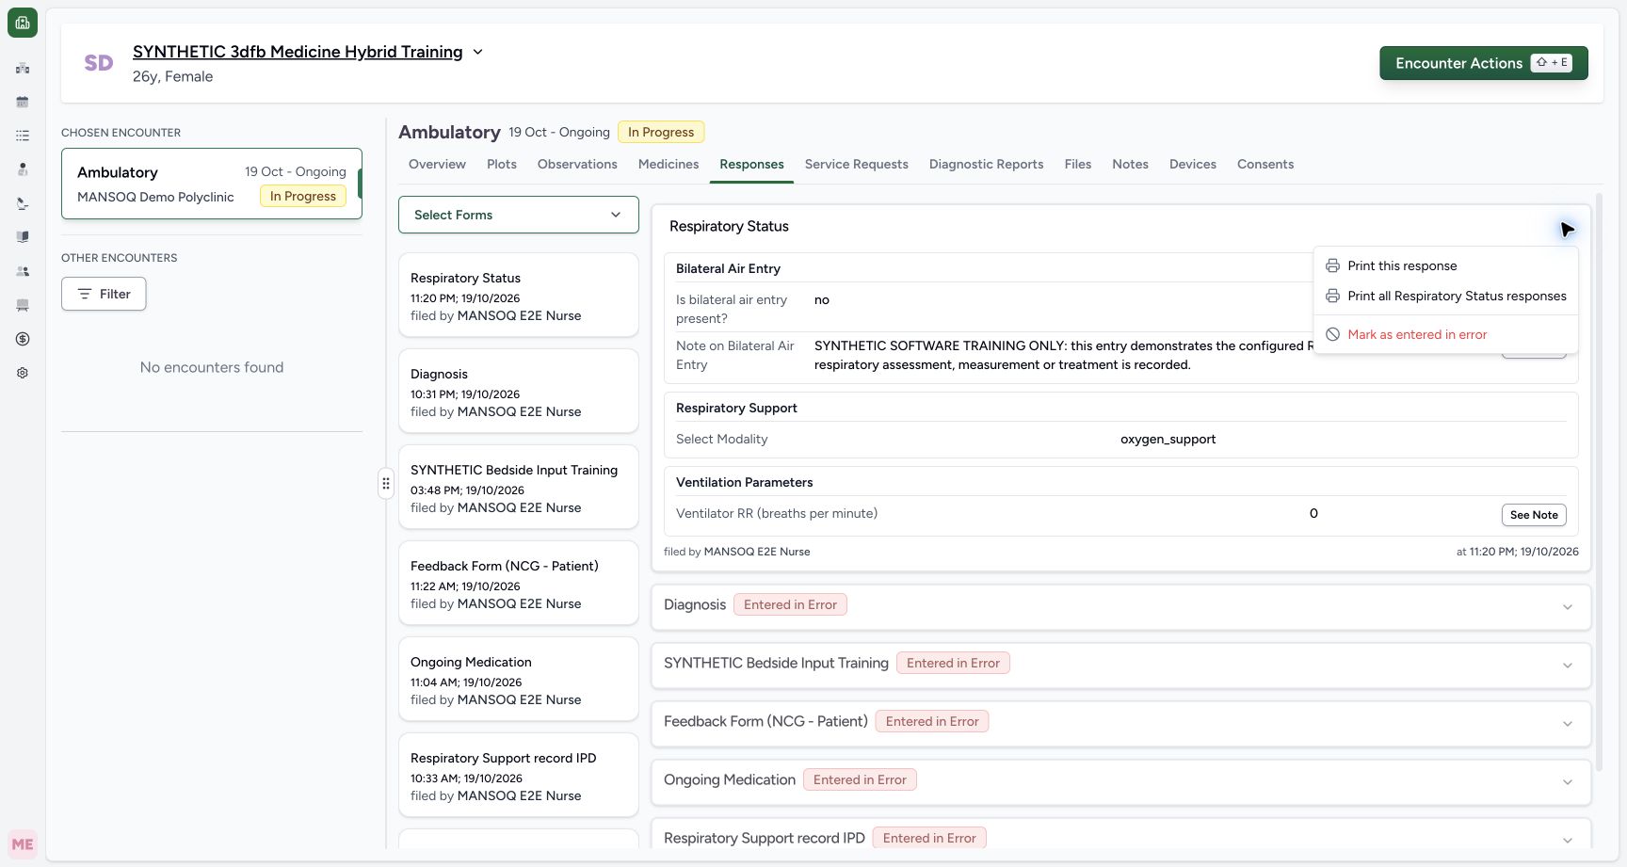Click the ME user avatar
This screenshot has width=1627, height=867.
pos(23,844)
